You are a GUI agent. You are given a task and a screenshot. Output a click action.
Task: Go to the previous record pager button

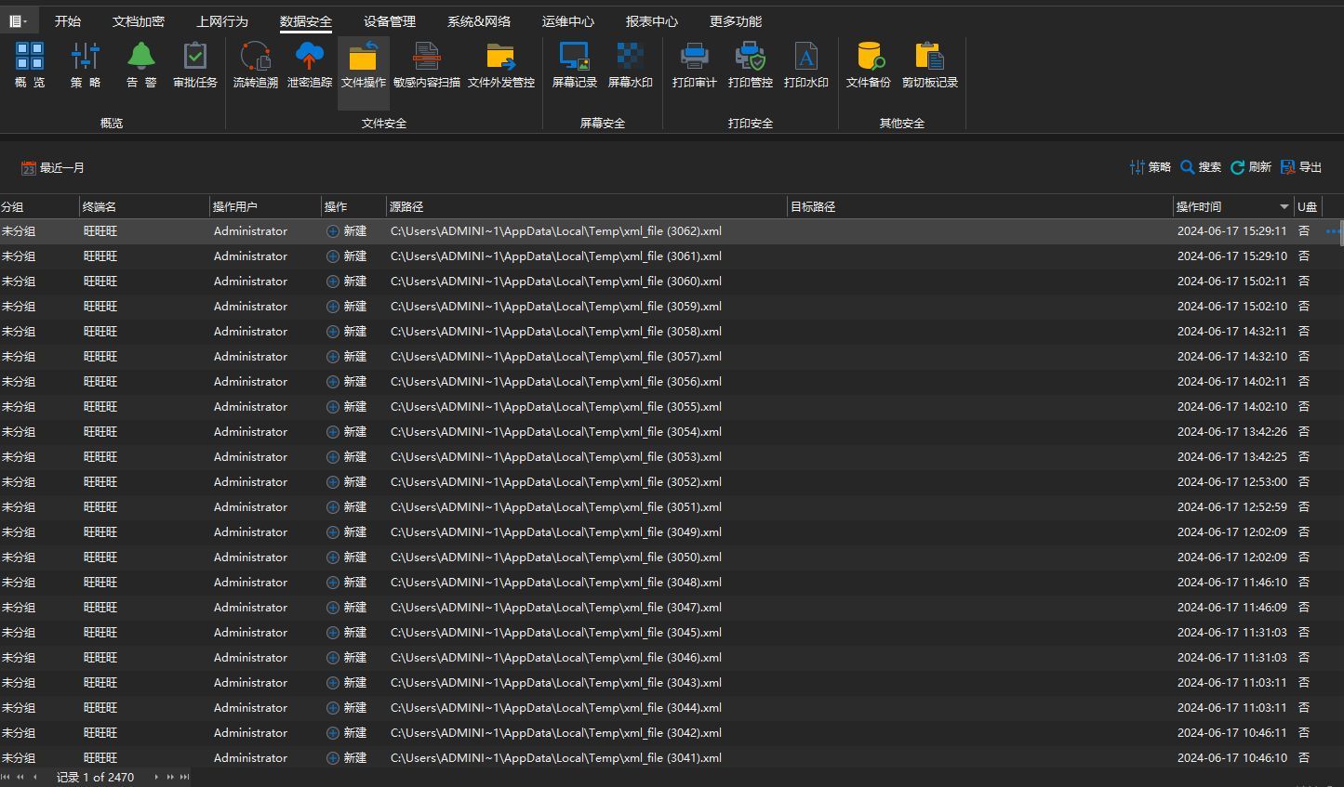(x=35, y=777)
